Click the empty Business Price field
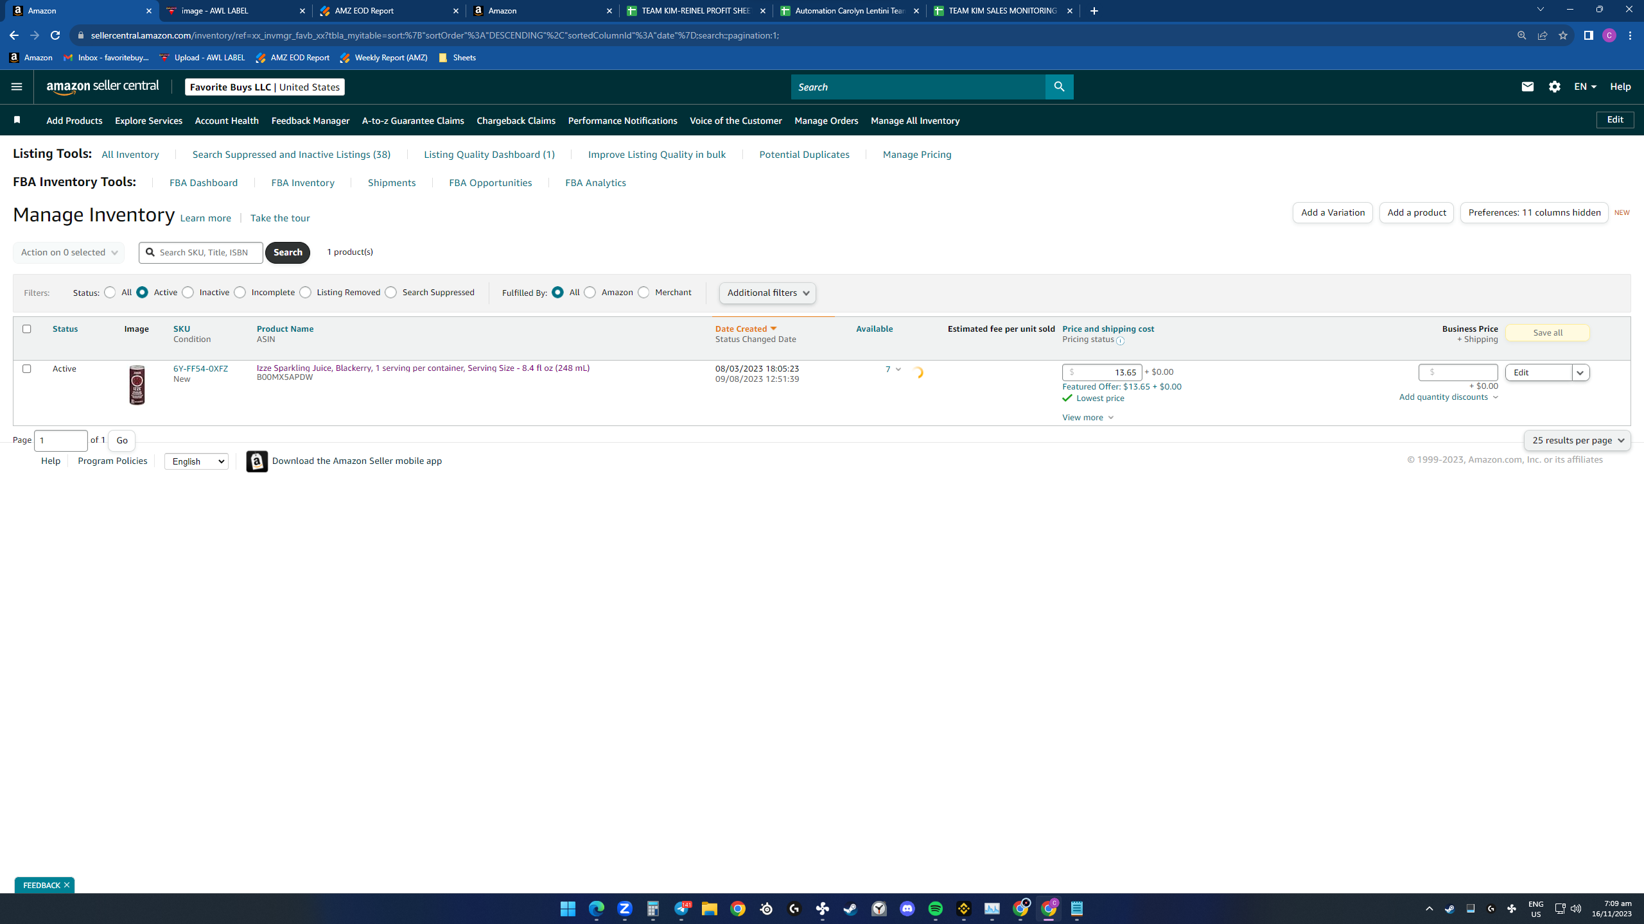The height and width of the screenshot is (924, 1644). pyautogui.click(x=1458, y=372)
